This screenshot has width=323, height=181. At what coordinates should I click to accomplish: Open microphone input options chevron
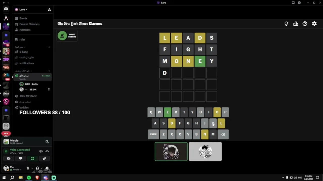point(32,168)
